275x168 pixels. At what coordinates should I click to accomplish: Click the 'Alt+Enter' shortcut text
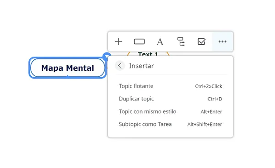[211, 112]
